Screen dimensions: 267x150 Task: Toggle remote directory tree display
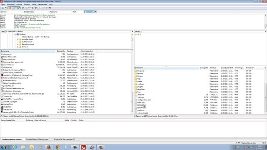16,7
